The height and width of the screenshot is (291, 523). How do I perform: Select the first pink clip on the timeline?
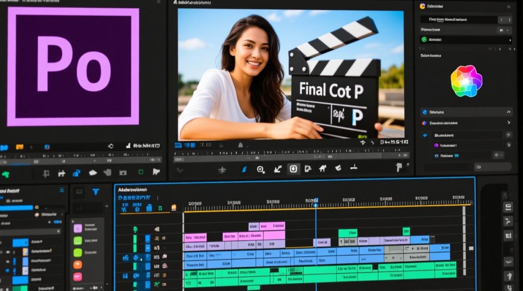(x=195, y=237)
